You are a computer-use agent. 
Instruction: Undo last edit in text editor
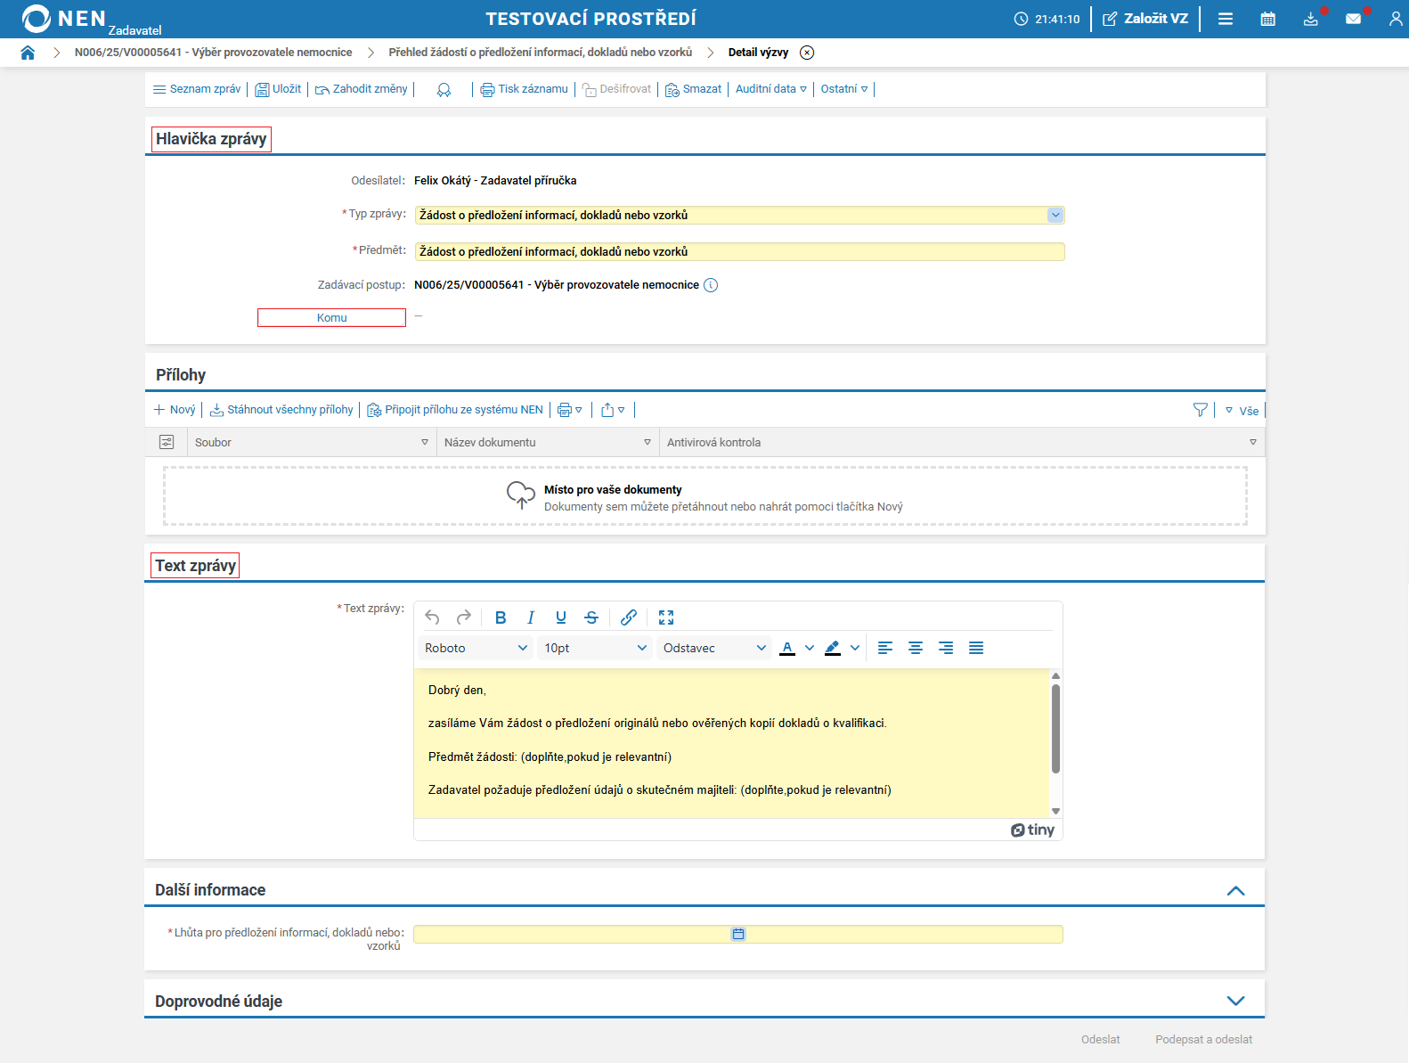click(x=433, y=617)
